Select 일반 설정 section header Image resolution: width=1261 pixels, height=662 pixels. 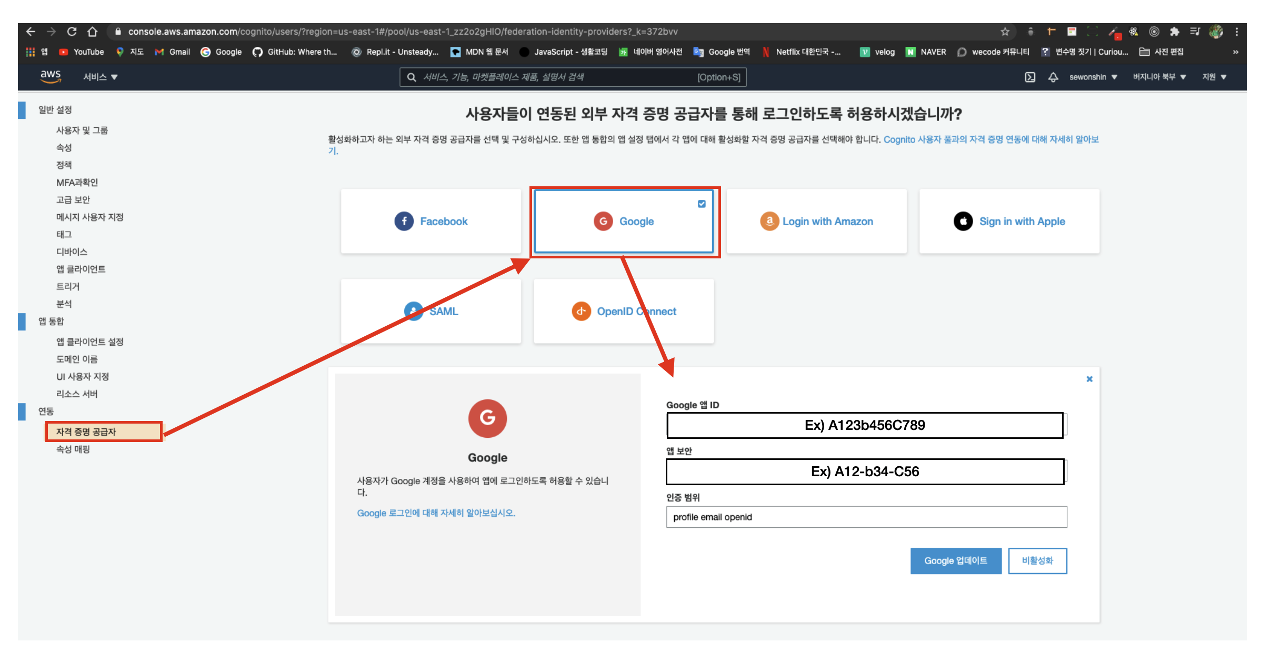55,109
